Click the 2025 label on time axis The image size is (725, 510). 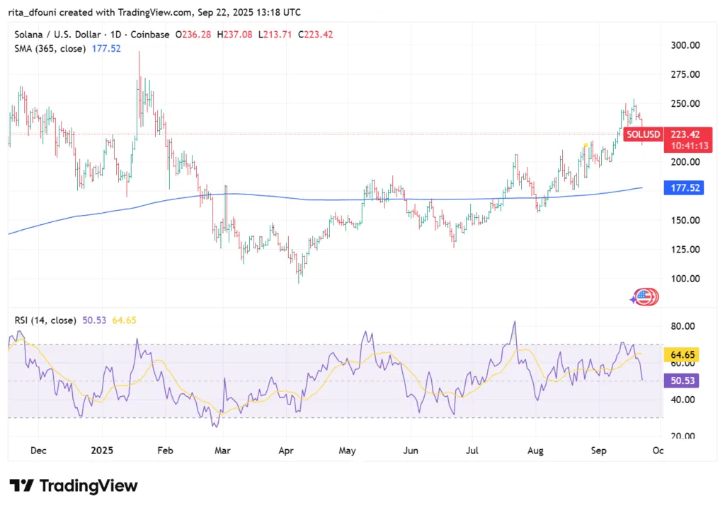(x=102, y=448)
